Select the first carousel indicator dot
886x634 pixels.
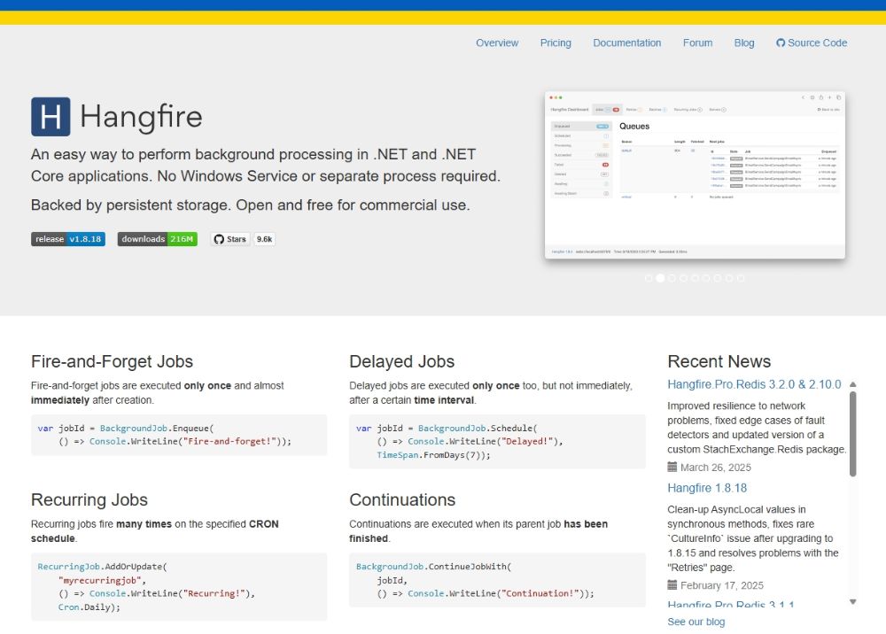(649, 278)
